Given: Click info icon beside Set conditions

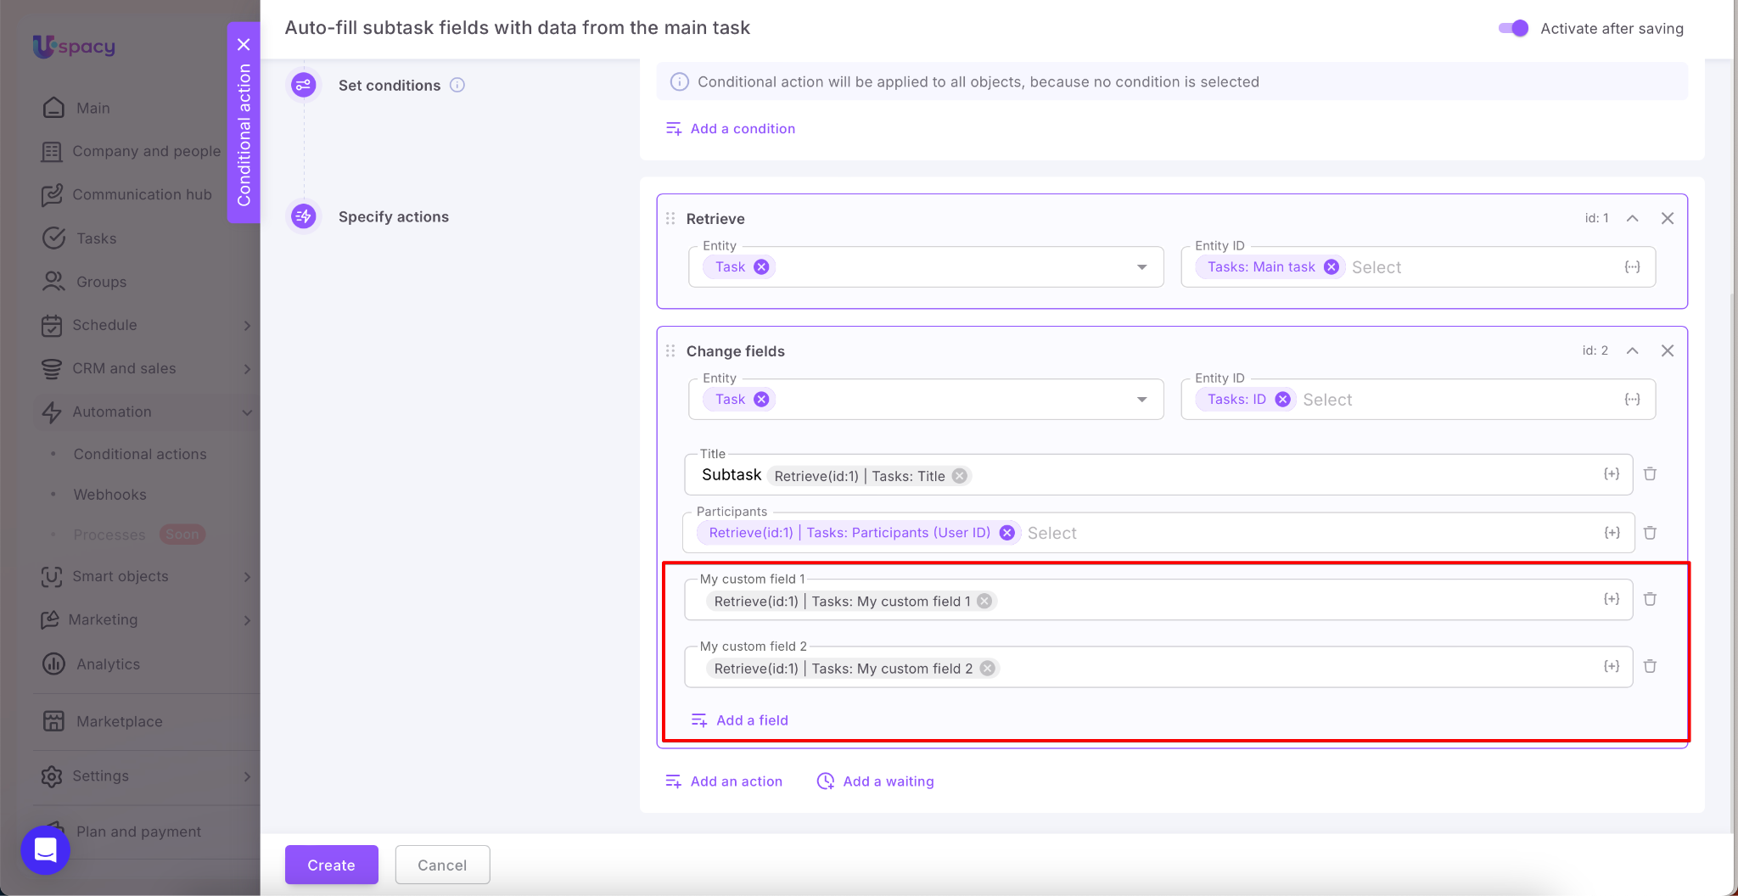Looking at the screenshot, I should click(457, 85).
